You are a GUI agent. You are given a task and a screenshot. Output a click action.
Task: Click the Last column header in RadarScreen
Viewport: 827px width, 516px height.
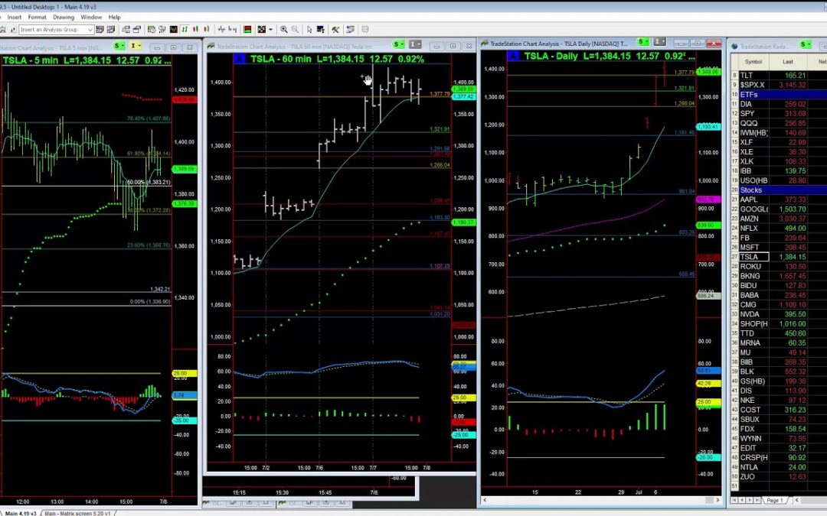coord(788,62)
